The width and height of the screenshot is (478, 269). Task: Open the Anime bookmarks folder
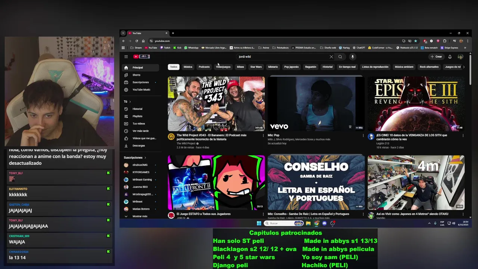click(x=264, y=48)
